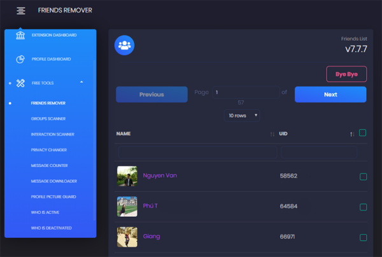Click the hamburger menu icon
Image resolution: width=382 pixels, height=257 pixels.
click(x=21, y=11)
